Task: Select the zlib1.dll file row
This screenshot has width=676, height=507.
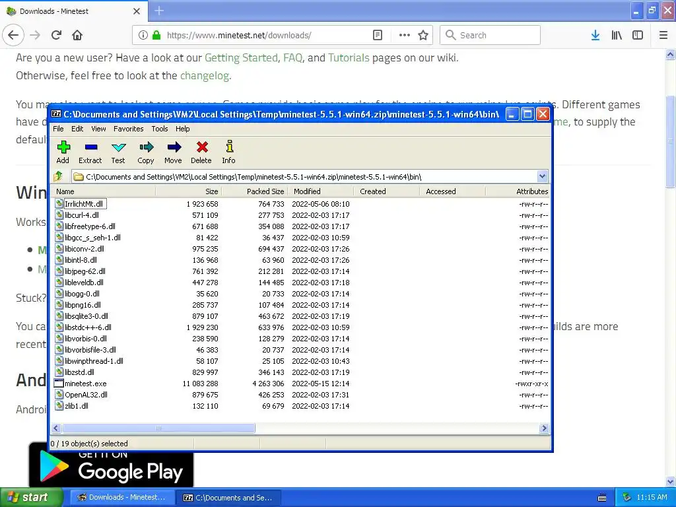Action: click(x=300, y=406)
